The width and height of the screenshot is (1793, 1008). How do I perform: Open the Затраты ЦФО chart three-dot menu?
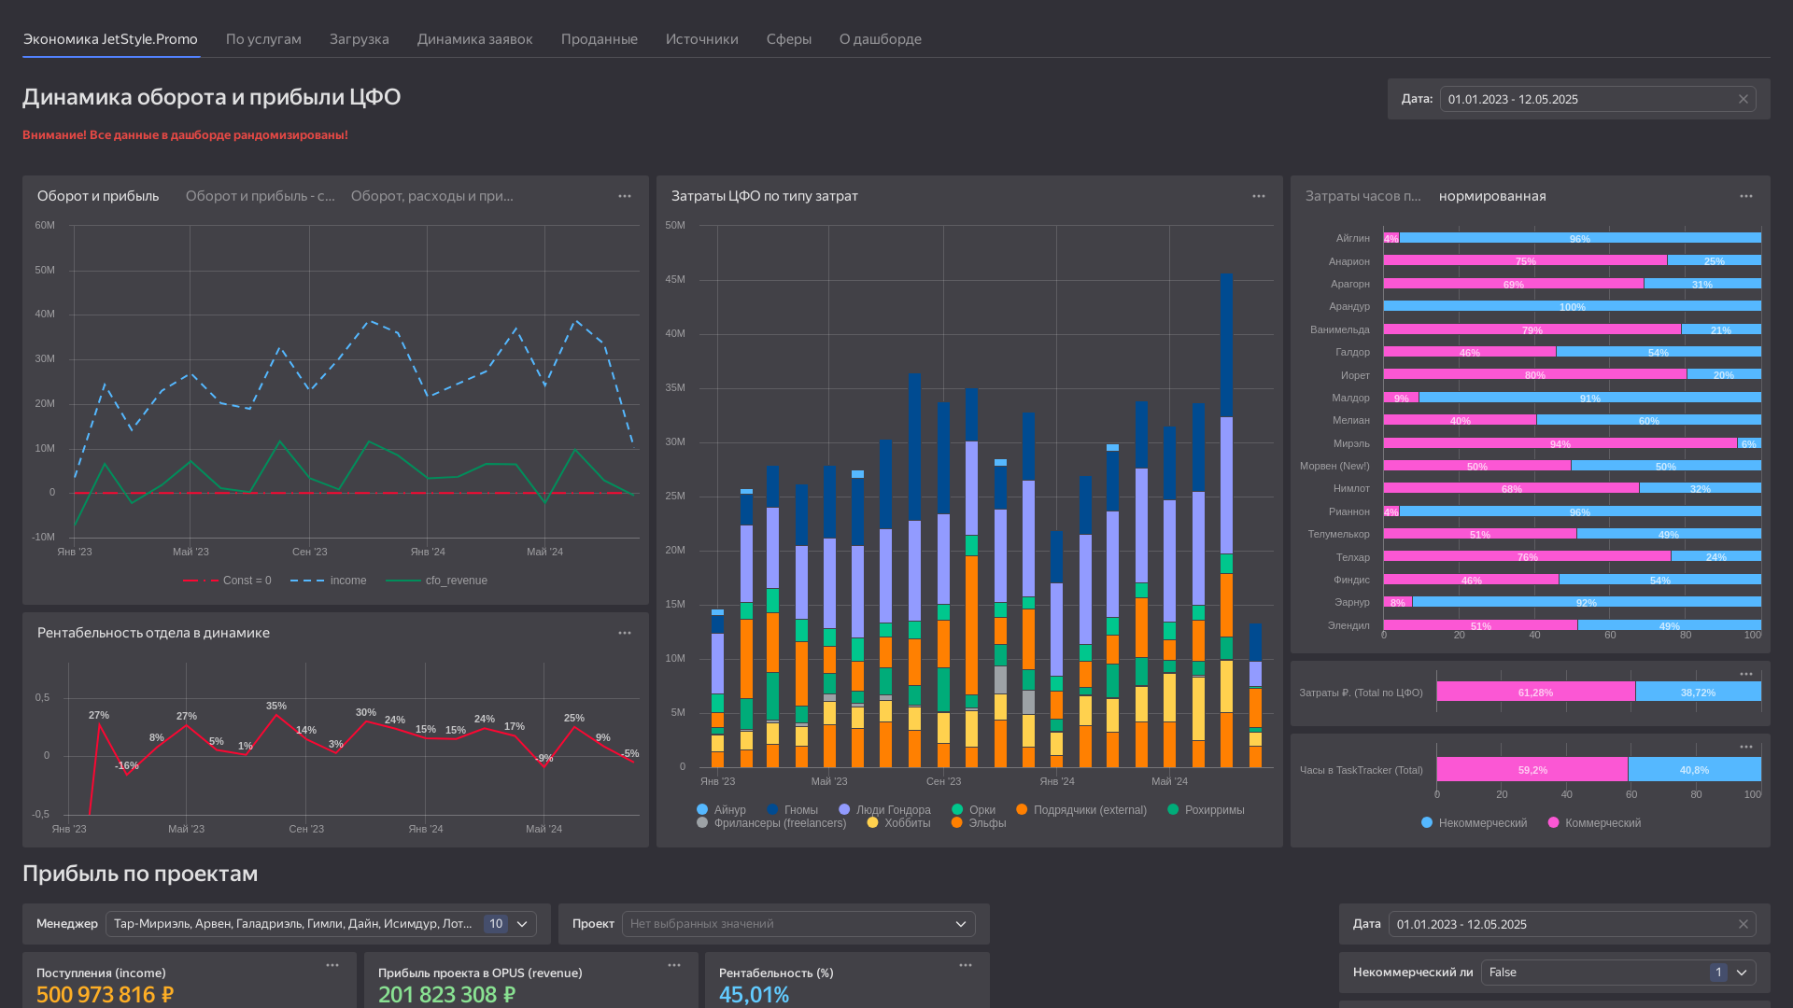(1259, 196)
